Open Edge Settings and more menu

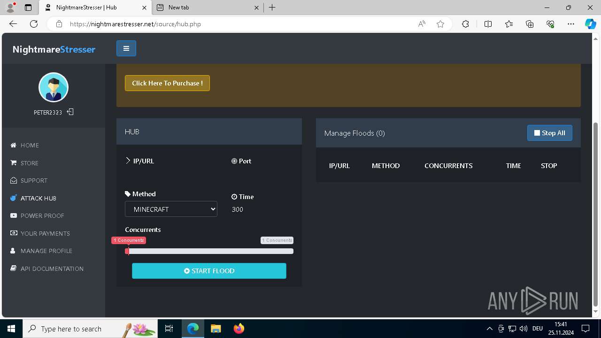[x=571, y=24]
